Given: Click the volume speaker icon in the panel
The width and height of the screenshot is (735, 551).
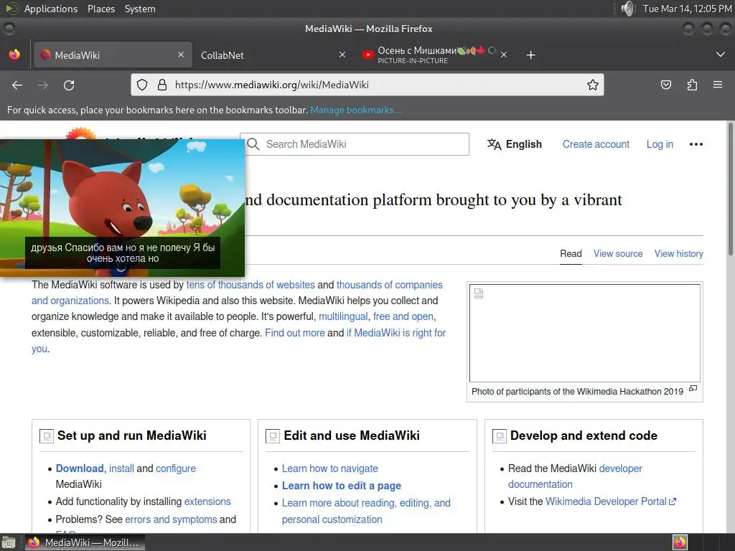Looking at the screenshot, I should [627, 9].
